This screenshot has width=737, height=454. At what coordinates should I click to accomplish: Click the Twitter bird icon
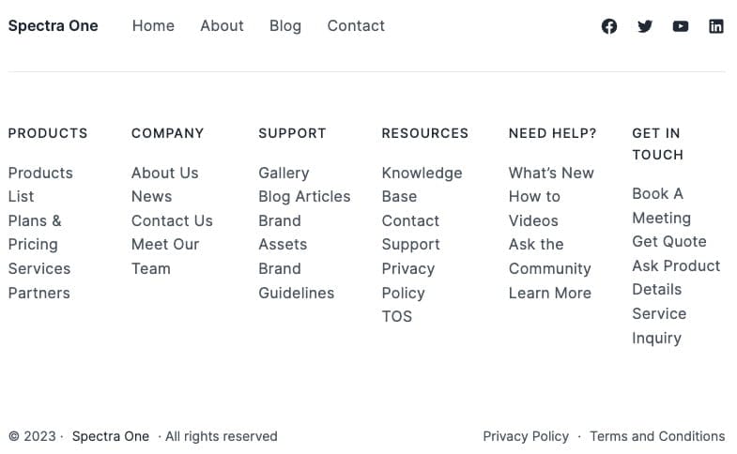click(x=645, y=26)
